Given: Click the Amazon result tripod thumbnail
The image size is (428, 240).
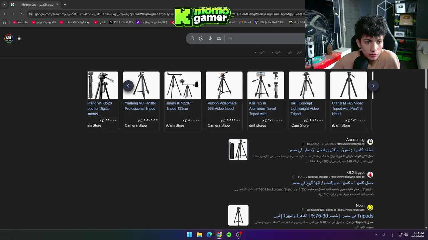Looking at the screenshot, I should (238, 150).
